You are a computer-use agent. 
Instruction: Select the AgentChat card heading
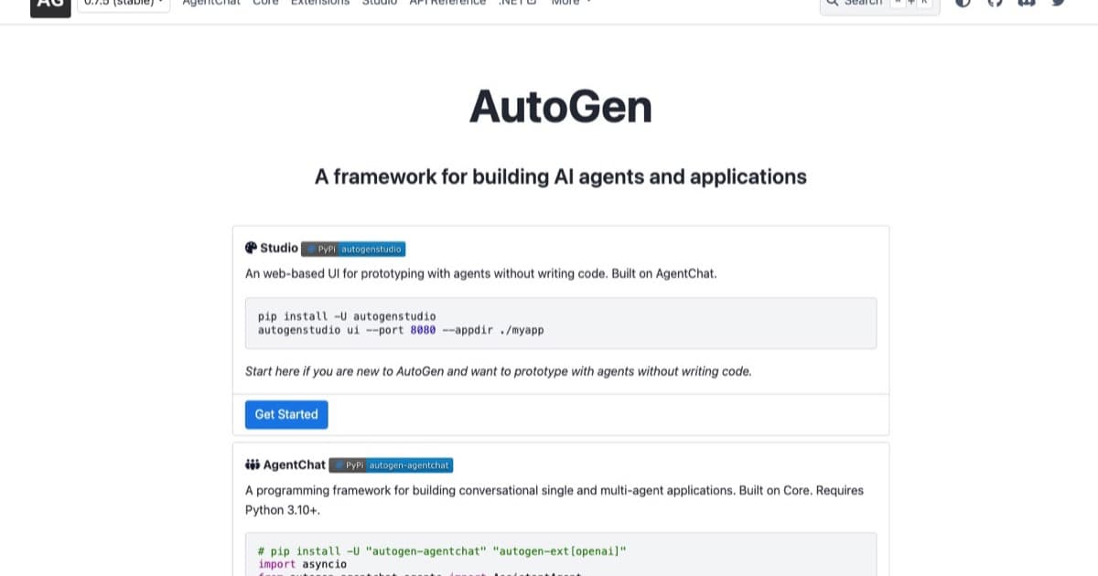pyautogui.click(x=295, y=464)
